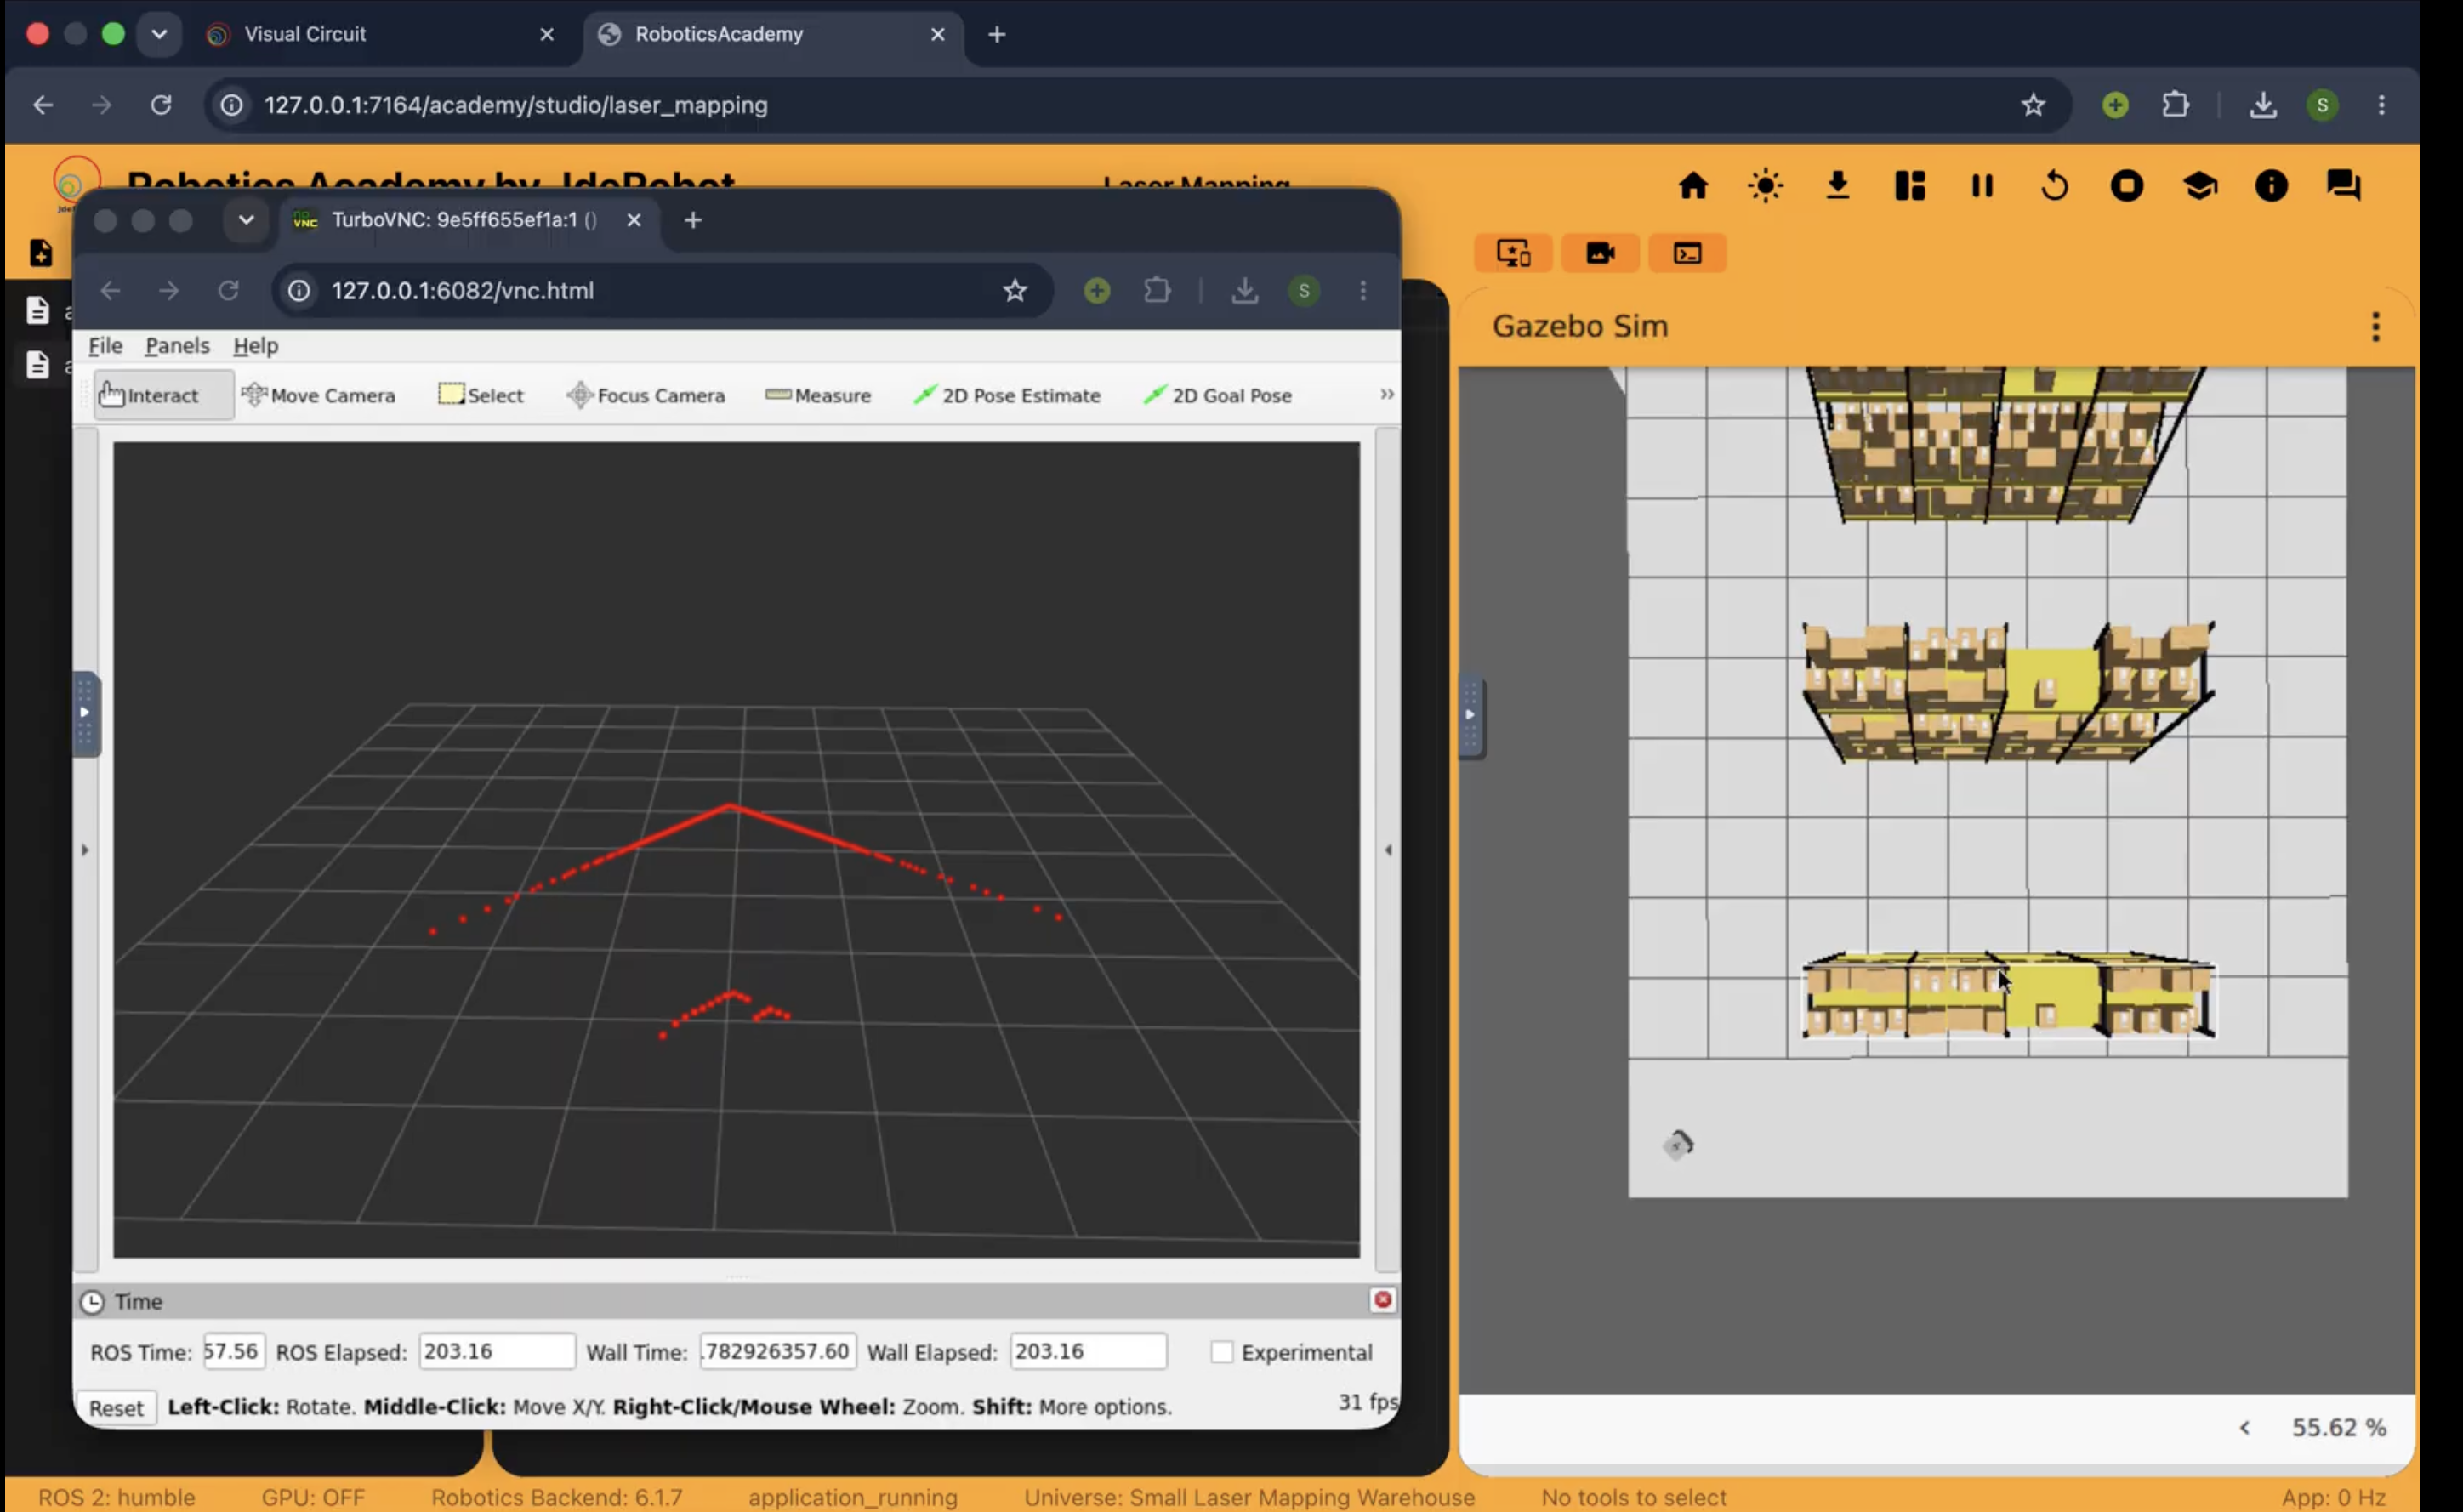Viewport: 2463px width, 1512px height.
Task: Open the terminal console button
Action: (1687, 253)
